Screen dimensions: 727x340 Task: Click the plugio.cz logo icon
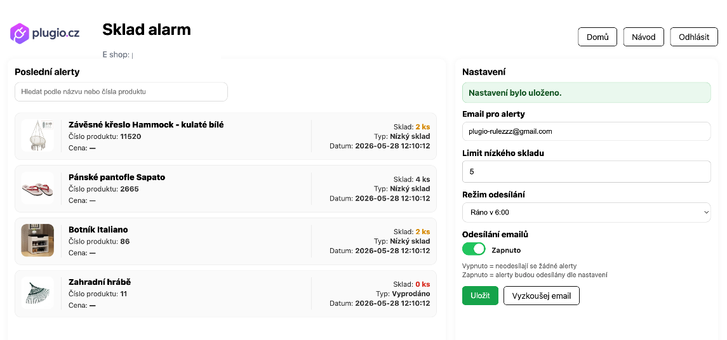(20, 34)
